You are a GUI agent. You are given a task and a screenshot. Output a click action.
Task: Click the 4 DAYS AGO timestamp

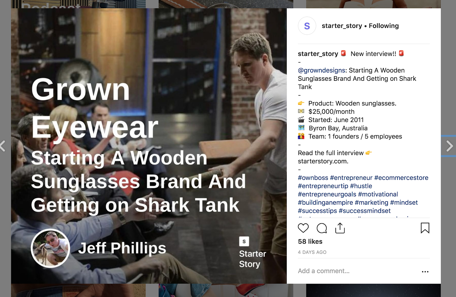[x=312, y=252]
